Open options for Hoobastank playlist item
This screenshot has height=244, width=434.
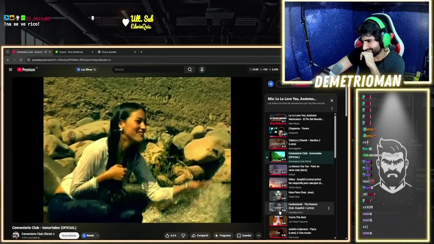coord(329,208)
